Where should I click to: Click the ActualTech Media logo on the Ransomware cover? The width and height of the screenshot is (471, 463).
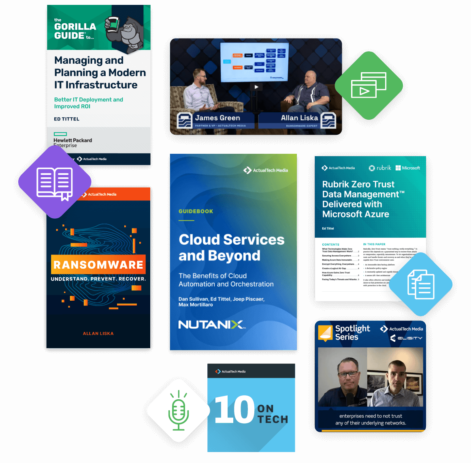click(99, 194)
